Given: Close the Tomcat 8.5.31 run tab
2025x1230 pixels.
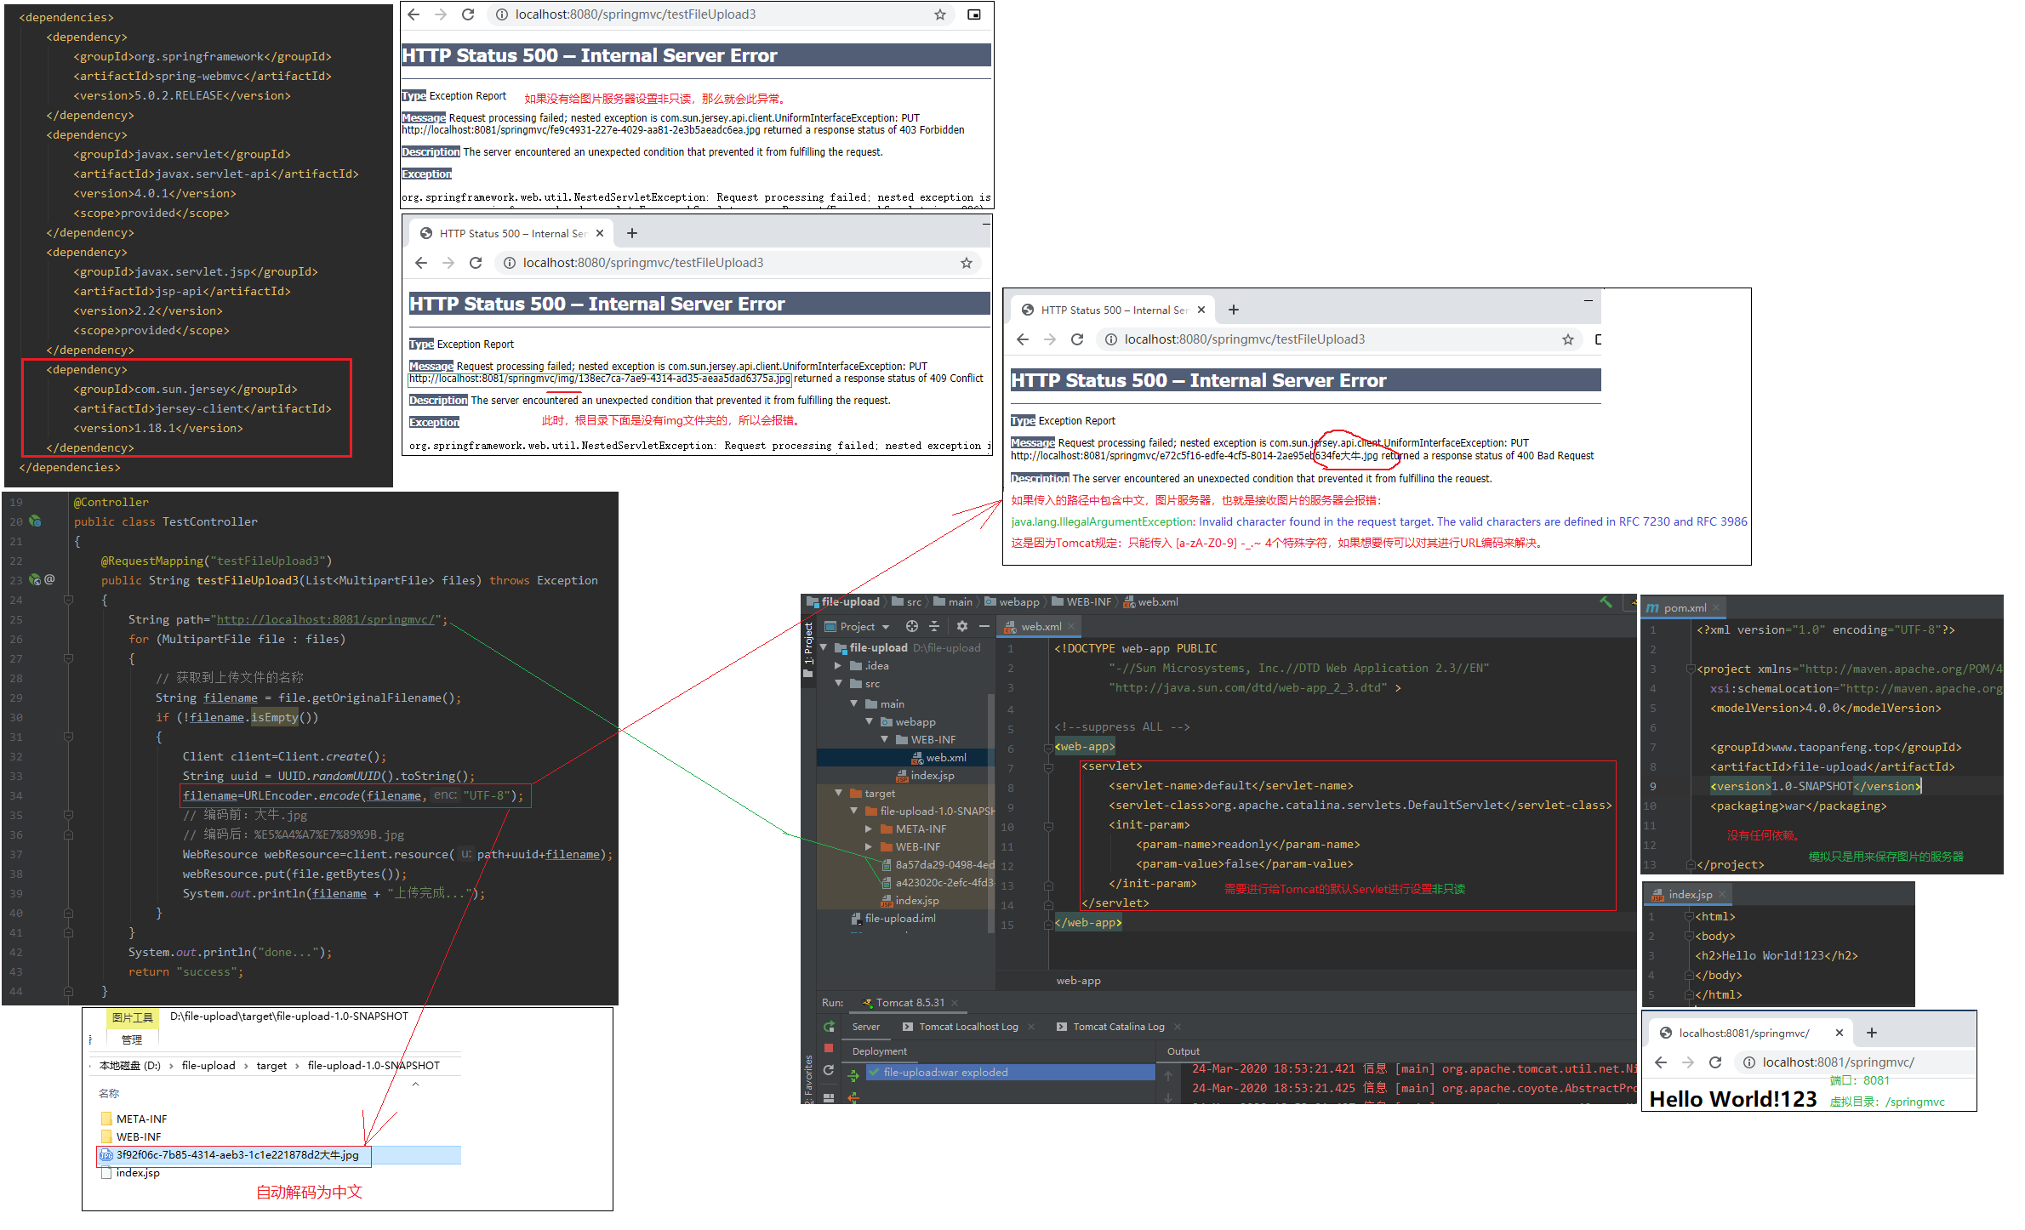Looking at the screenshot, I should [955, 1003].
